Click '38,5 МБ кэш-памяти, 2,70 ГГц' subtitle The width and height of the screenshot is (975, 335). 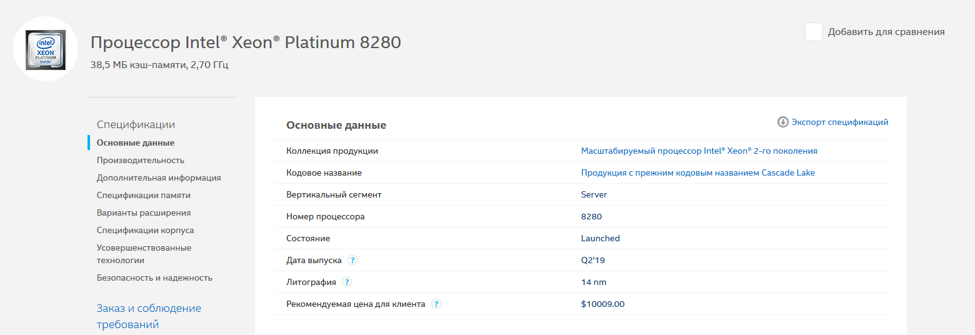click(159, 64)
